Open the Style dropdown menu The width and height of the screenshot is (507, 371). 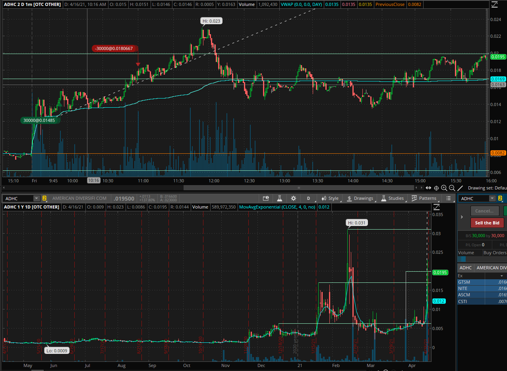330,198
